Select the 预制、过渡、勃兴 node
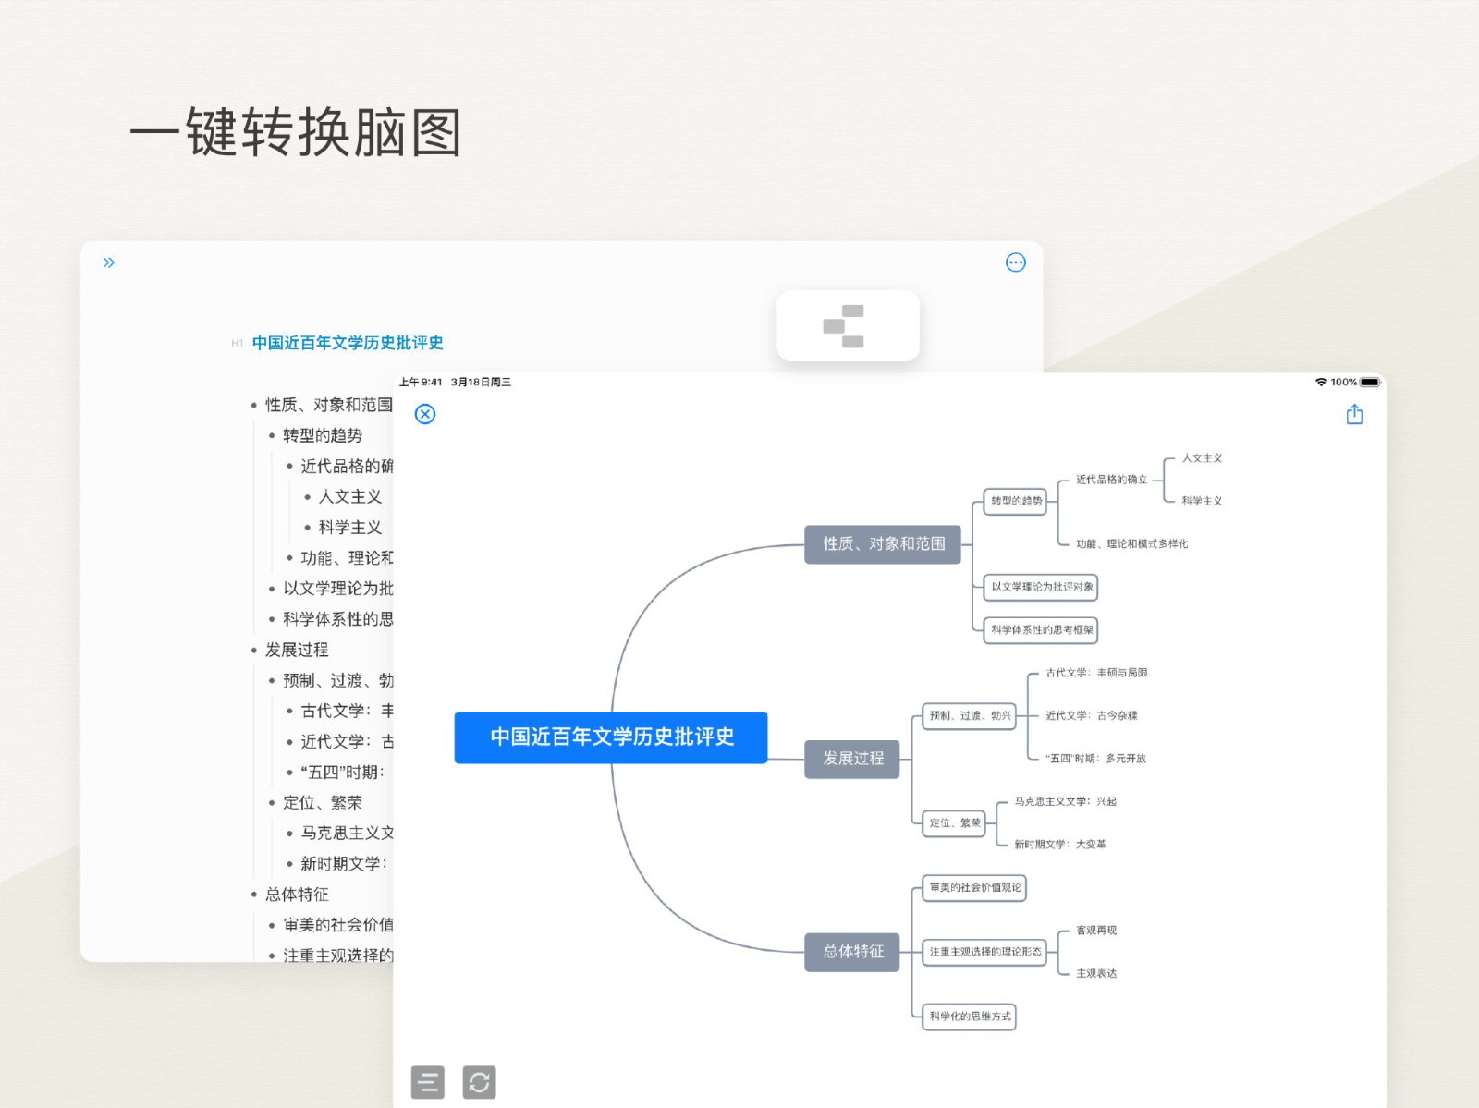Image resolution: width=1479 pixels, height=1108 pixels. coord(969,716)
